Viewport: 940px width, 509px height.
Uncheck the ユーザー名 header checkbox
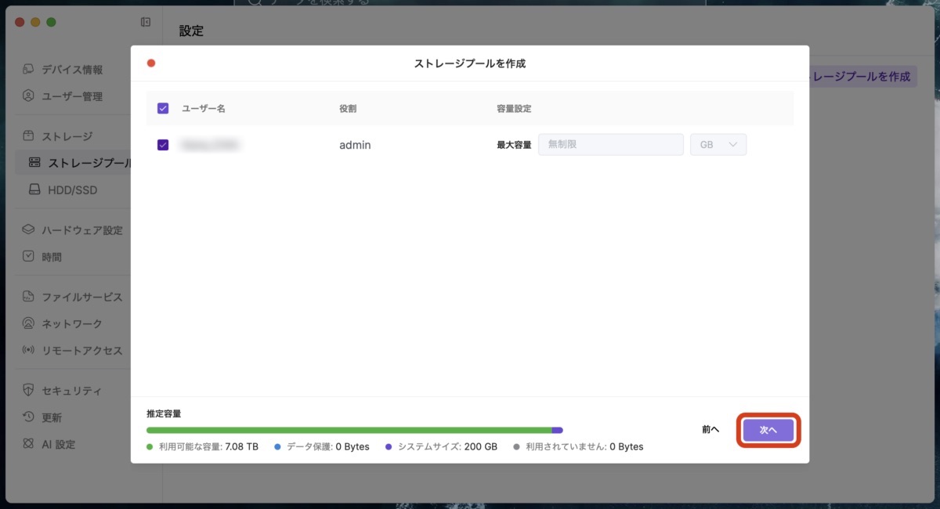162,108
